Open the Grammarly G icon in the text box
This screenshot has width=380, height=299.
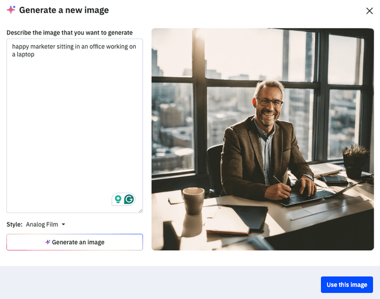click(129, 199)
